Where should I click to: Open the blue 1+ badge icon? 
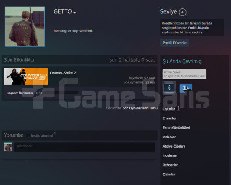pos(186,88)
